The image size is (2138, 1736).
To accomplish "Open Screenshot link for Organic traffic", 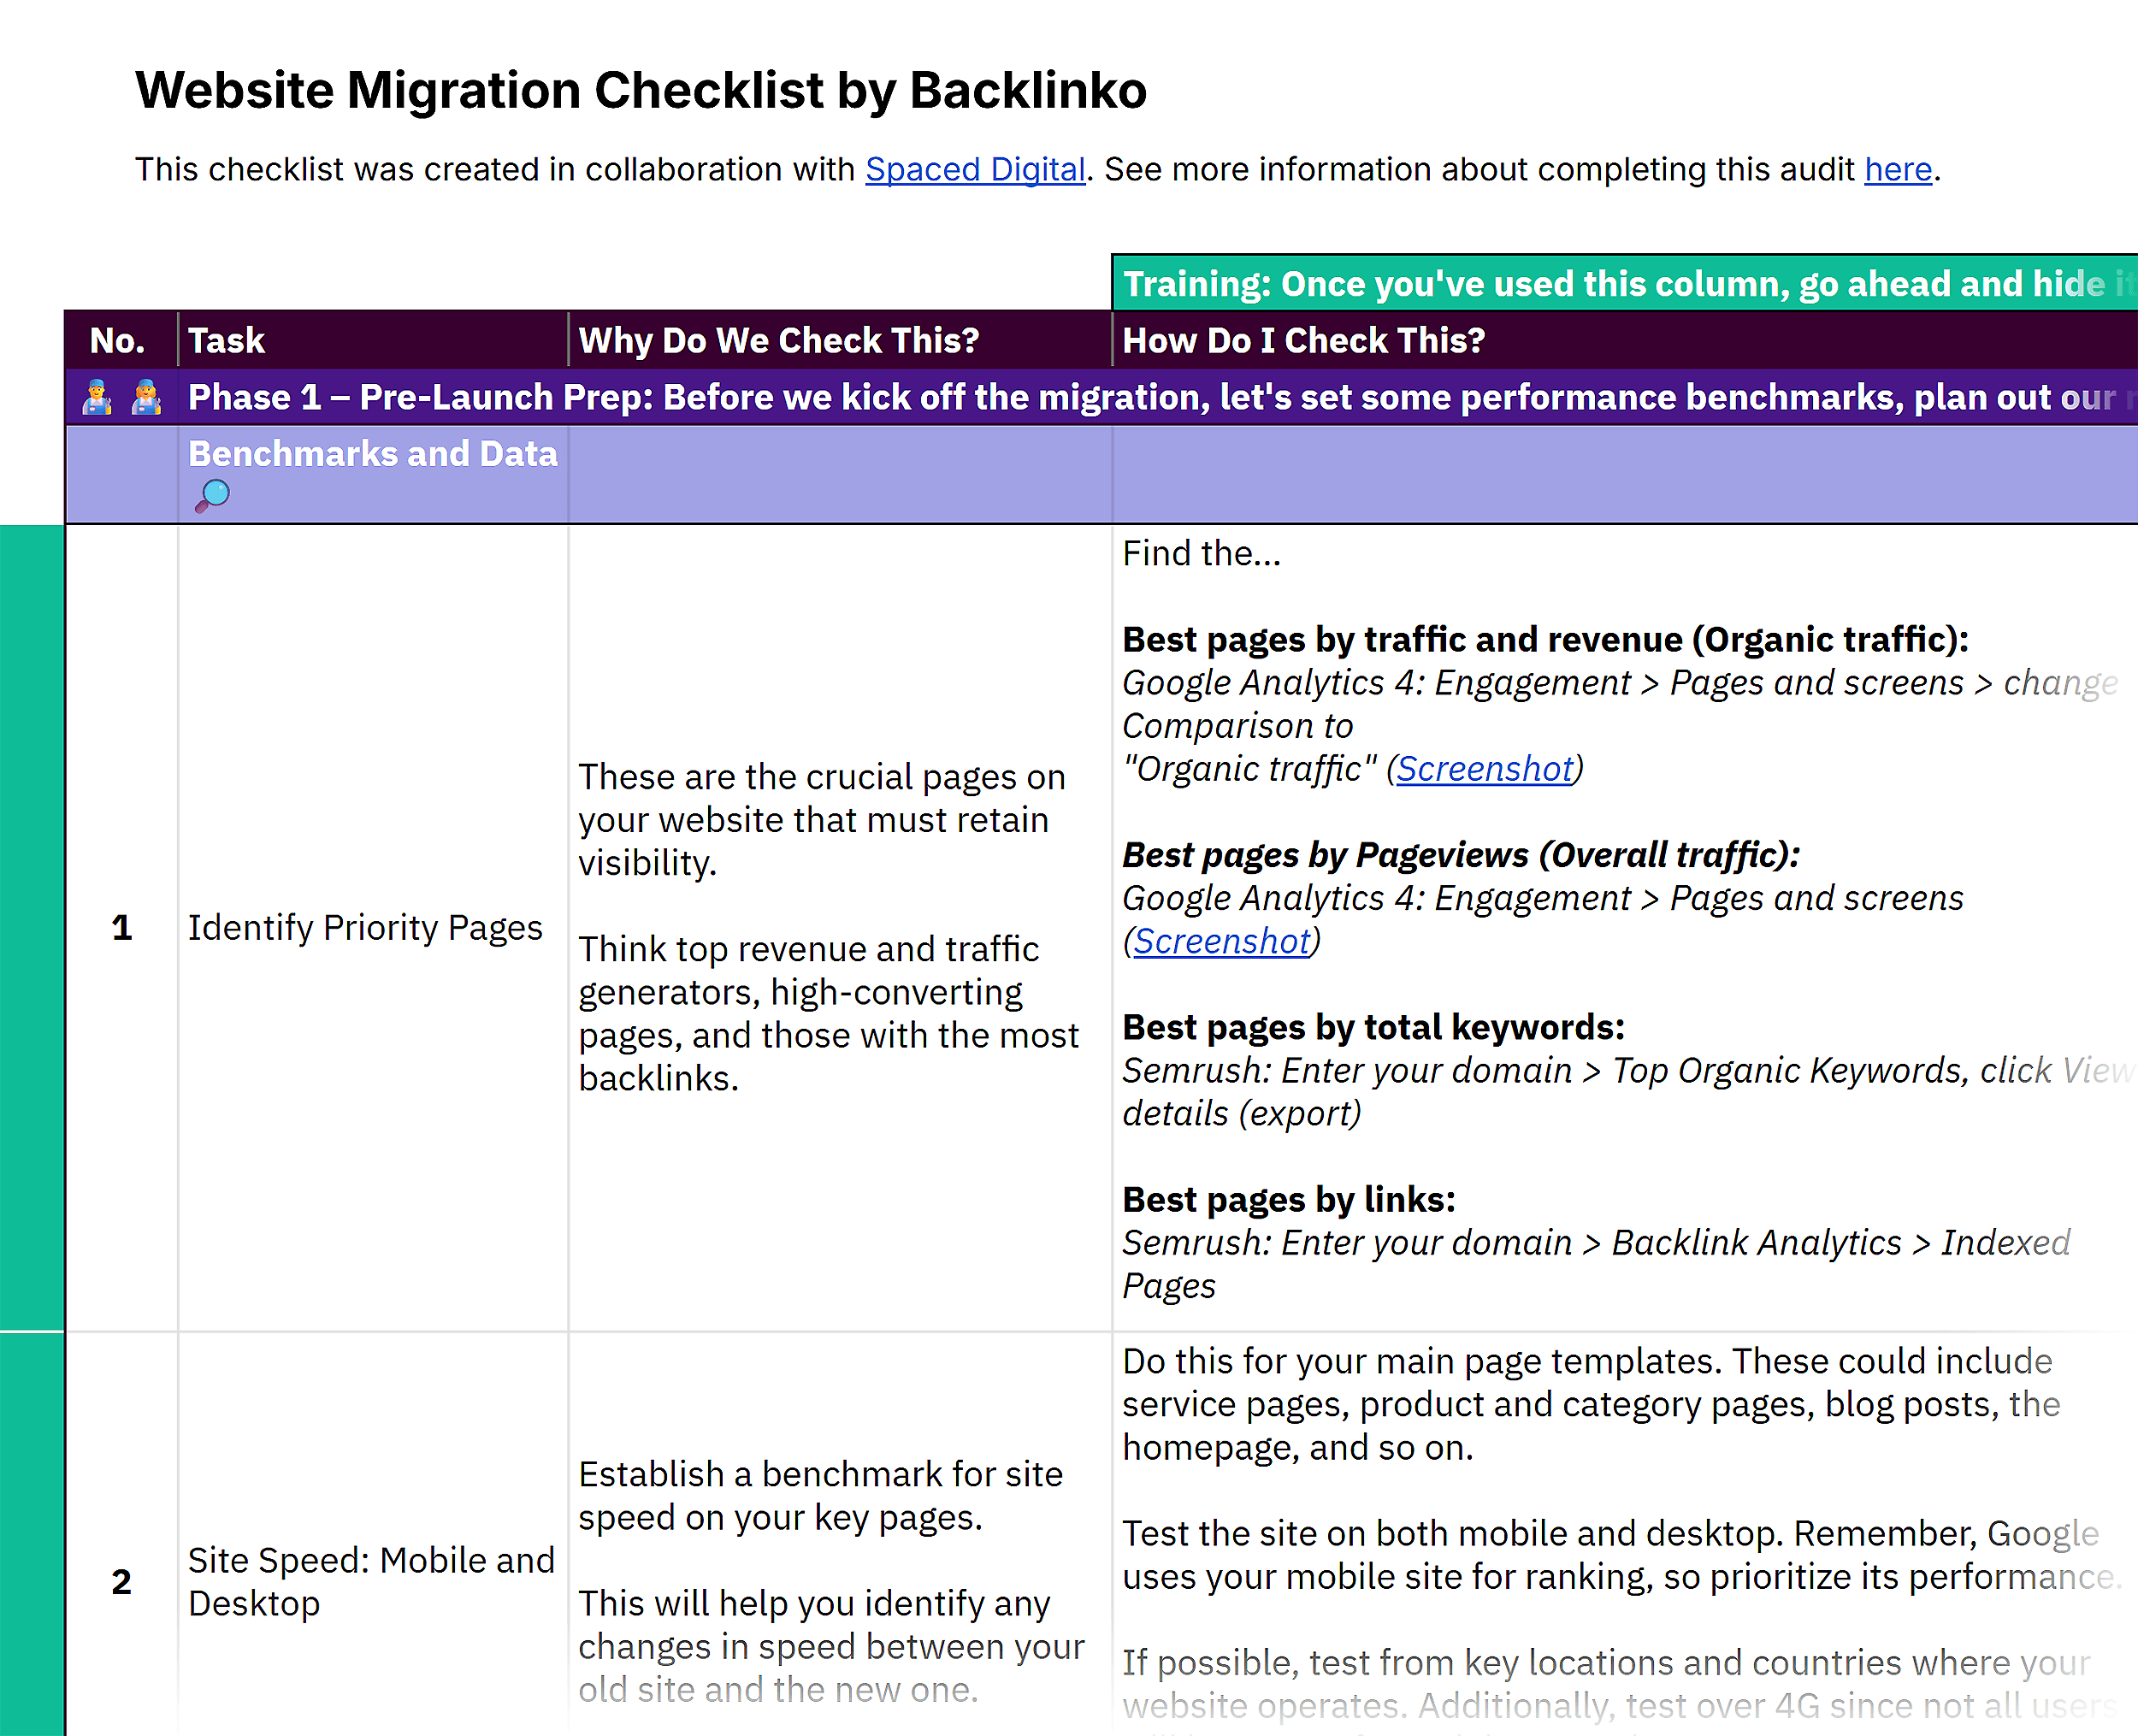I will [1484, 769].
